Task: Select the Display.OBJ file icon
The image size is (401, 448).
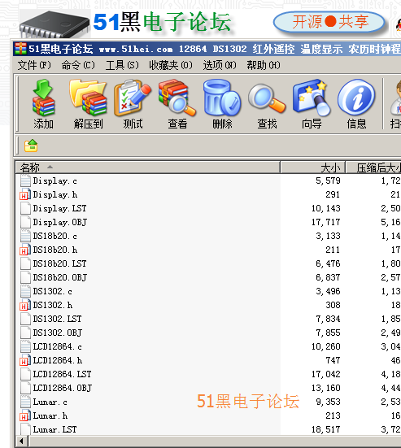Action: (25, 222)
